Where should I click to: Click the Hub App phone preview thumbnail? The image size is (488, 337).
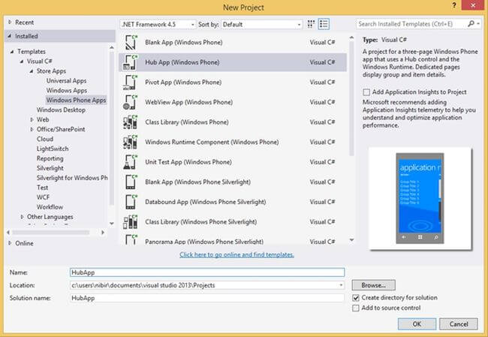[x=420, y=198]
